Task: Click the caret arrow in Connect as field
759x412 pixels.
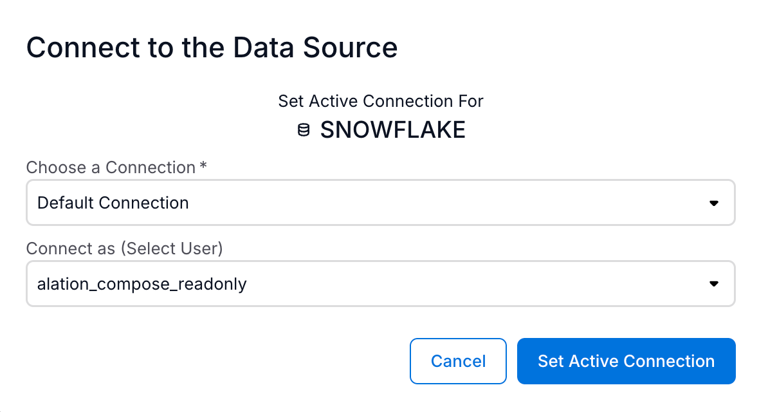Action: point(713,284)
